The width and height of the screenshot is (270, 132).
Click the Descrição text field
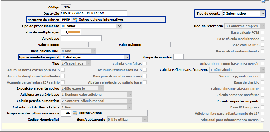pyautogui.click(x=94, y=13)
